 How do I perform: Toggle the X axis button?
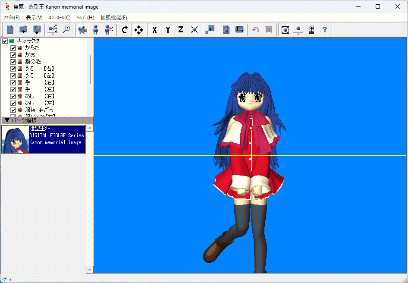coord(154,30)
